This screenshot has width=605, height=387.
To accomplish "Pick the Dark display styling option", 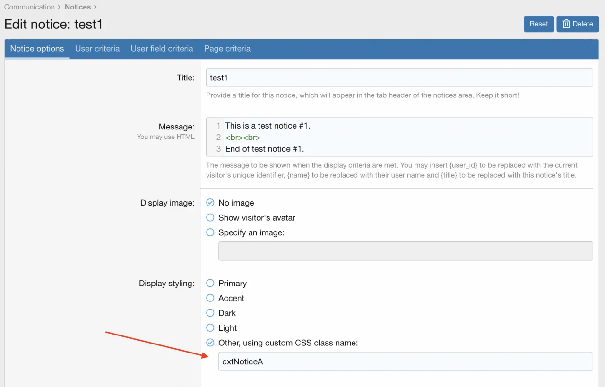I will [x=210, y=313].
